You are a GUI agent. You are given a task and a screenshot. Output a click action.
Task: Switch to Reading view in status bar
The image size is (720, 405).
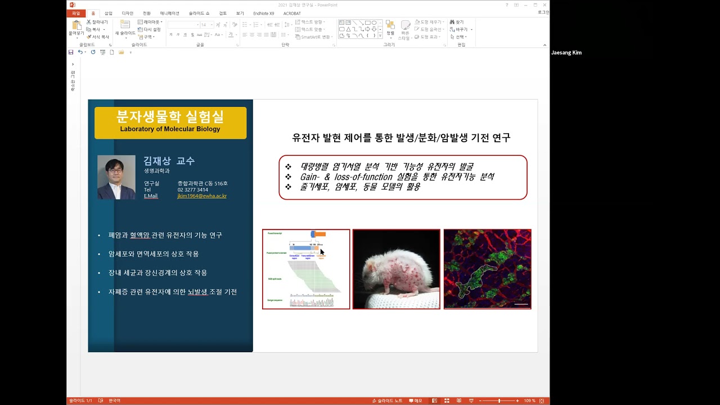[459, 400]
